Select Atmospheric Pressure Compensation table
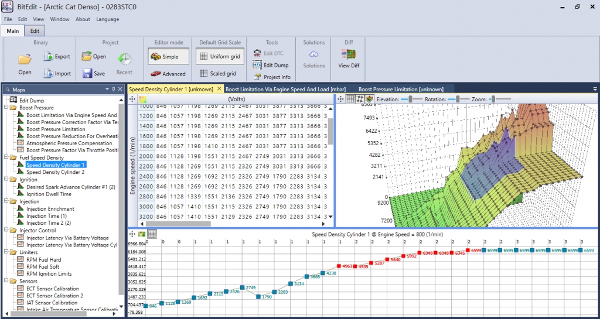 coord(69,143)
